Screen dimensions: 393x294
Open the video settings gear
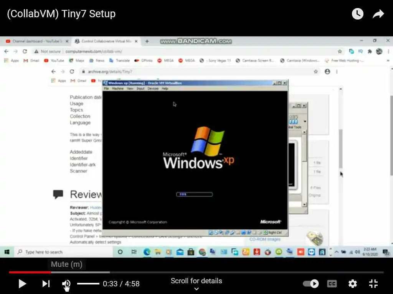click(353, 284)
